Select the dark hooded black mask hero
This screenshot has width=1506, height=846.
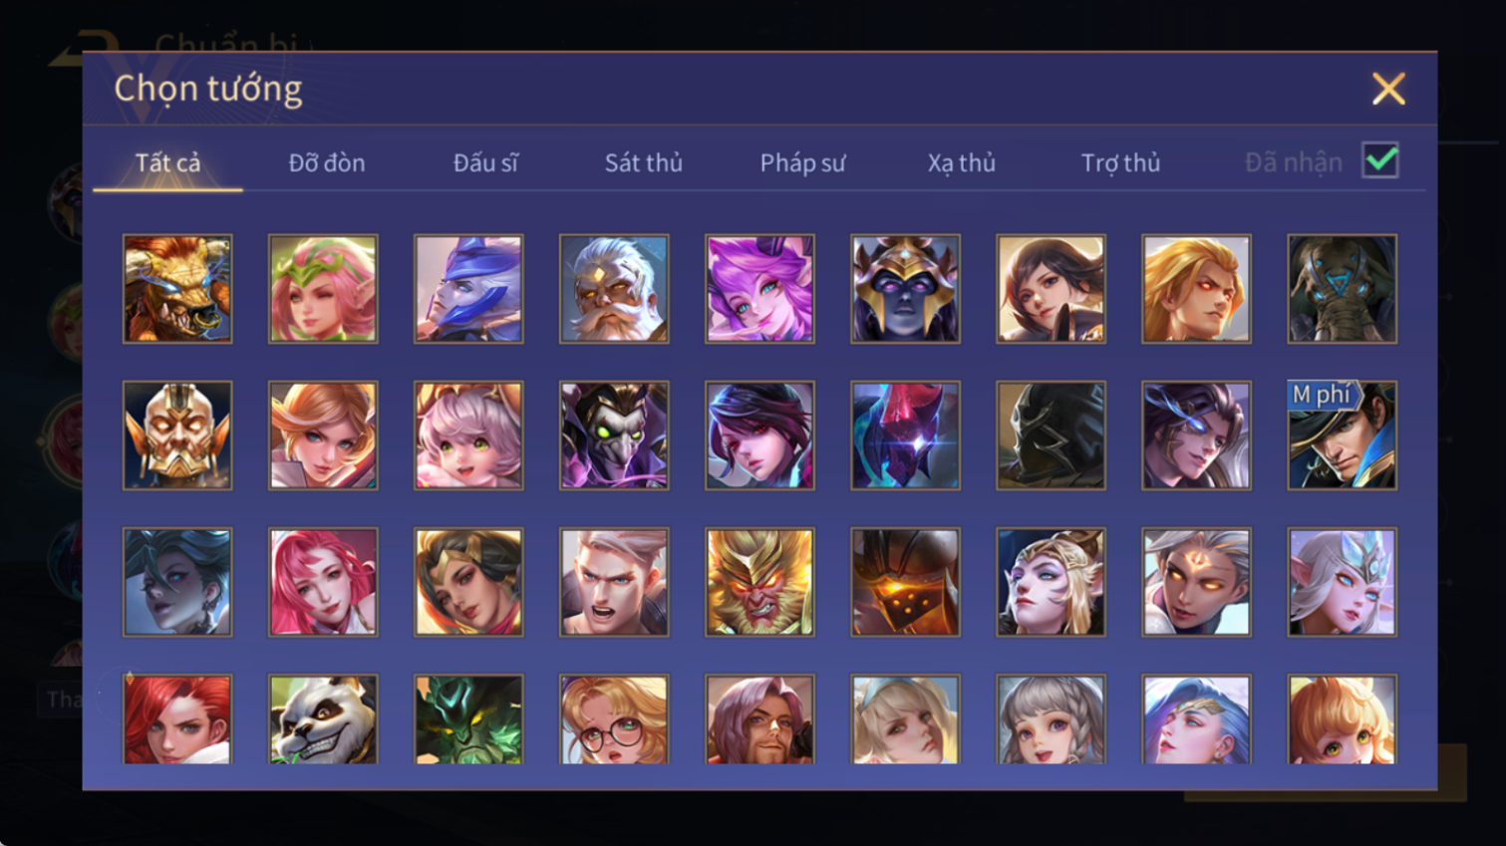click(1051, 435)
